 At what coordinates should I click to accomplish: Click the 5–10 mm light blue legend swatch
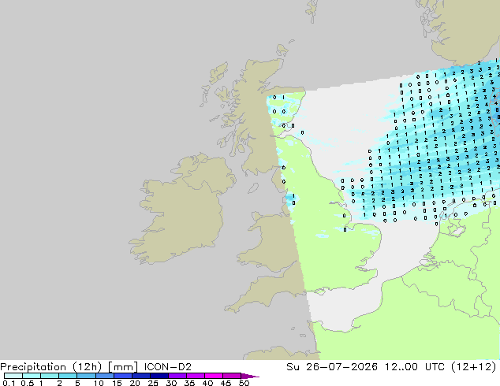point(86,376)
